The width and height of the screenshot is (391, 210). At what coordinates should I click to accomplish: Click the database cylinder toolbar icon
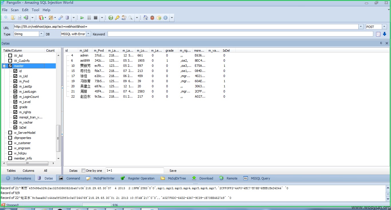[67, 18]
